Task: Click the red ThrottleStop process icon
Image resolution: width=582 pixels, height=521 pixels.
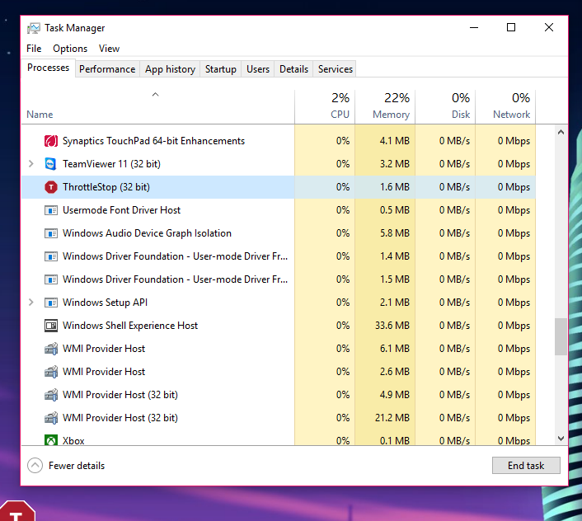Action: point(51,187)
